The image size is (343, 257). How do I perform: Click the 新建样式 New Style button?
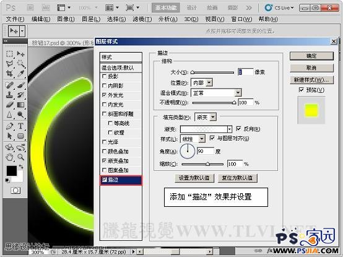(311, 80)
